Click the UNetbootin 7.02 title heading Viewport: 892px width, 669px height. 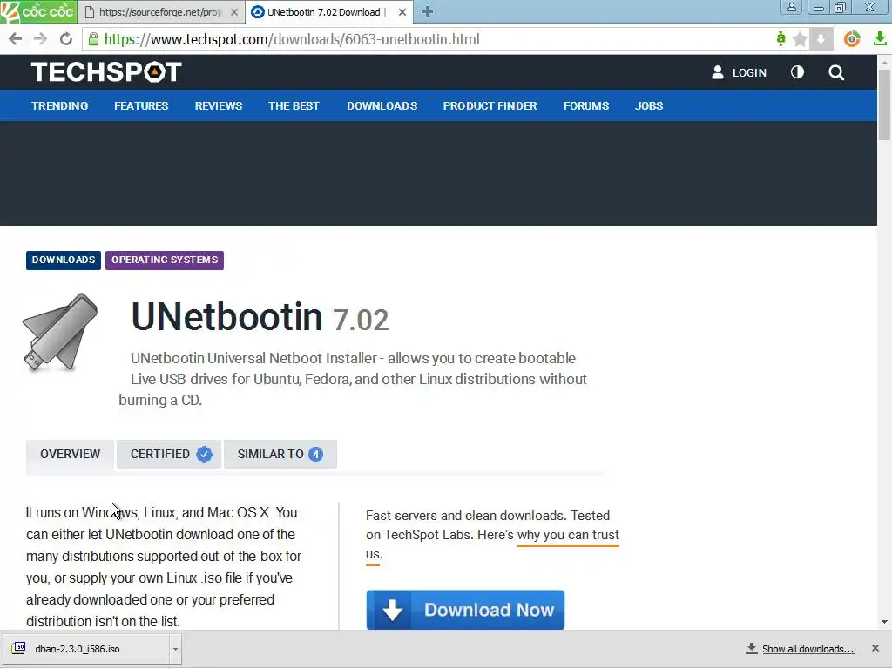click(260, 317)
